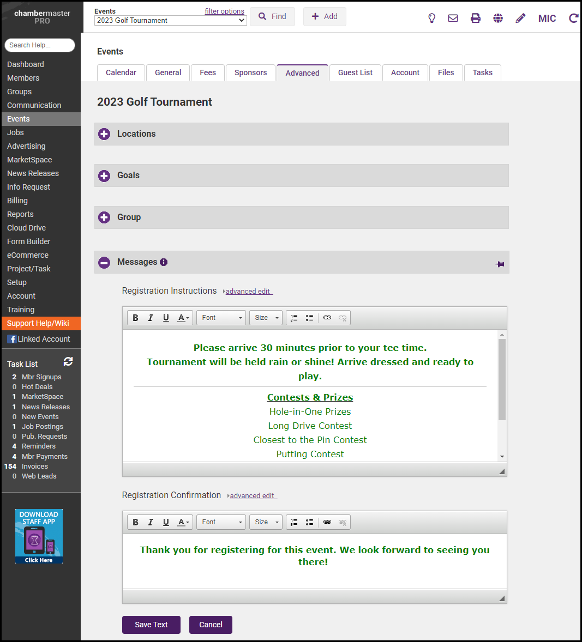Open the envelope email icon in header

pyautogui.click(x=453, y=18)
